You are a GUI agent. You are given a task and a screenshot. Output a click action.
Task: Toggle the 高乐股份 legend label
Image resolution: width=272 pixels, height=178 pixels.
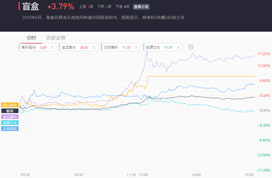[10, 105]
